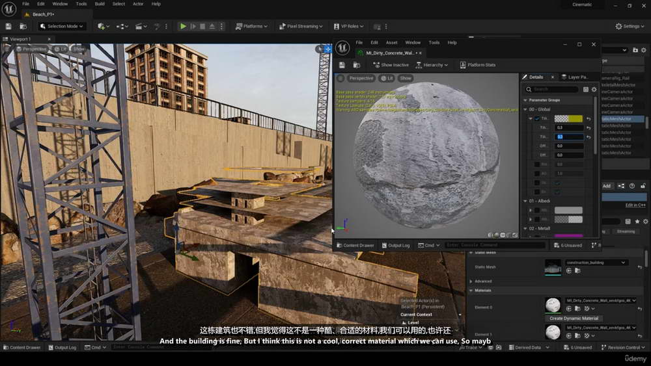The image size is (651, 366).
Task: Open Content Browser icon in main toolbar
Action: 23,26
